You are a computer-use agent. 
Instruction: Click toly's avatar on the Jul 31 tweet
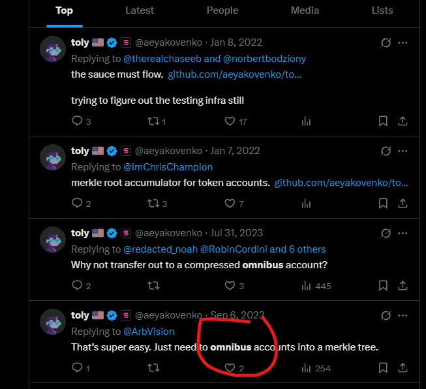[52, 240]
